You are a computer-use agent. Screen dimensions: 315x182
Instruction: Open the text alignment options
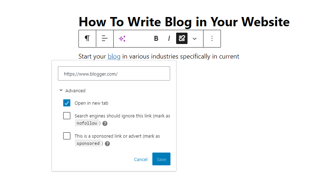point(105,39)
